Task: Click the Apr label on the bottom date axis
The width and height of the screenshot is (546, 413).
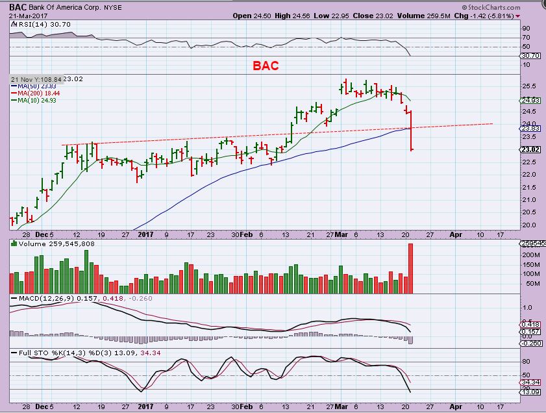Action: pos(456,407)
